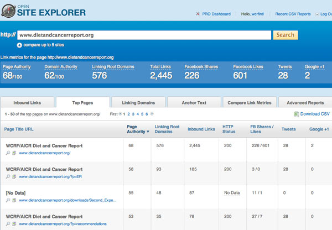Click Tweets column header in table
Image resolution: width=332 pixels, height=230 pixels.
tap(288, 129)
